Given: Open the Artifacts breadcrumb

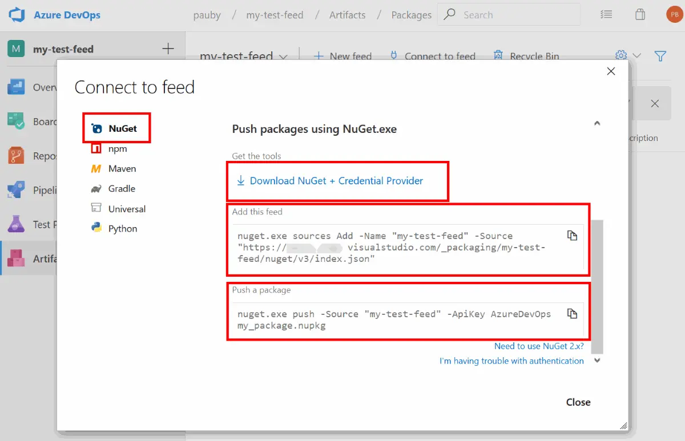Looking at the screenshot, I should tap(347, 15).
